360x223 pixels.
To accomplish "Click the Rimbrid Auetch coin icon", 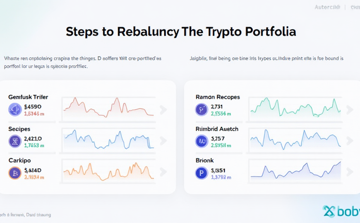I will pyautogui.click(x=202, y=142).
